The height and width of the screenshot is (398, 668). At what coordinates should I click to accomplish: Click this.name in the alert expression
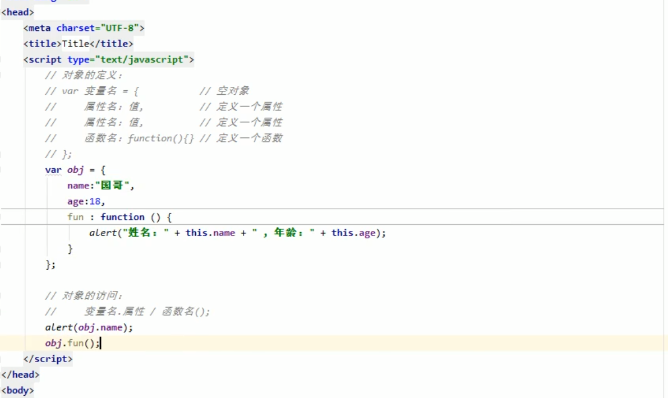pos(210,233)
